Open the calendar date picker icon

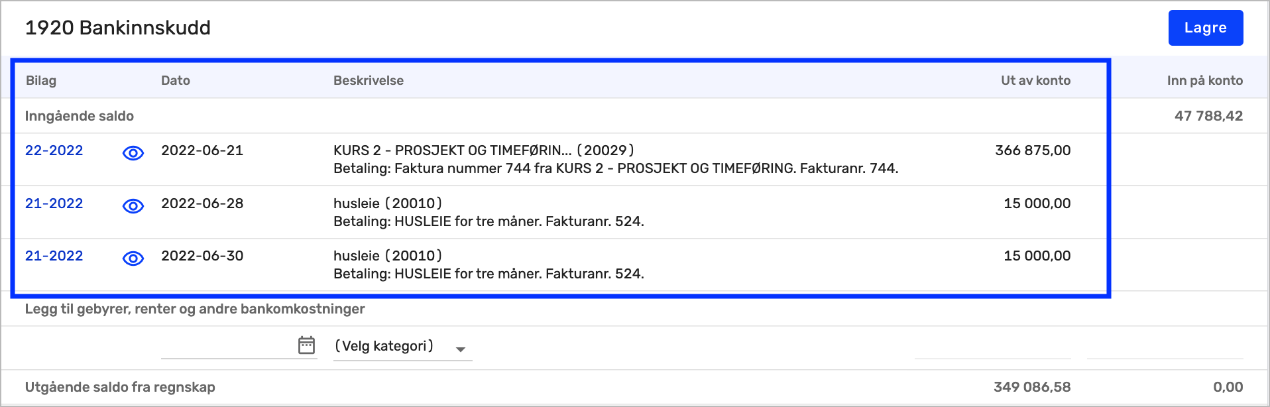tap(306, 345)
